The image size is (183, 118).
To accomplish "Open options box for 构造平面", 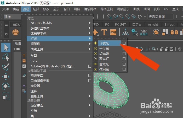I will coord(90,75).
